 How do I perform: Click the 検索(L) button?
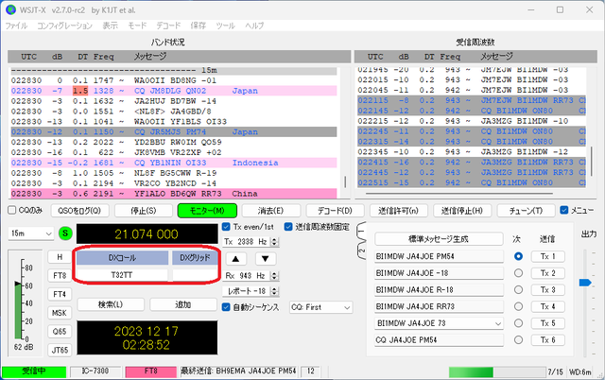pyautogui.click(x=111, y=304)
